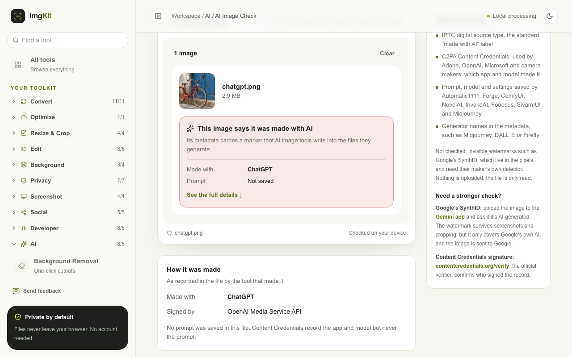Expand the Privacy chevron

pos(14,181)
